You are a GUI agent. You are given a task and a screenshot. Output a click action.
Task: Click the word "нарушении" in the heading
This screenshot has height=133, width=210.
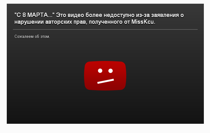[x=29, y=22]
